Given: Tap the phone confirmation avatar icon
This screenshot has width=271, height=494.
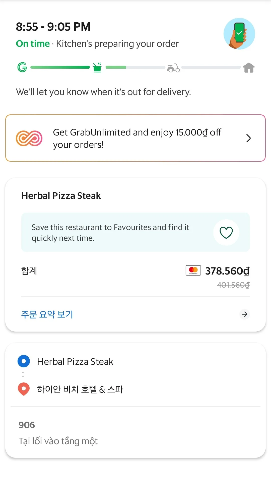Looking at the screenshot, I should (239, 34).
